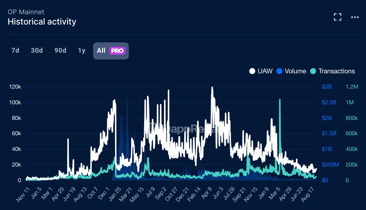Select the All time range tab

(101, 51)
